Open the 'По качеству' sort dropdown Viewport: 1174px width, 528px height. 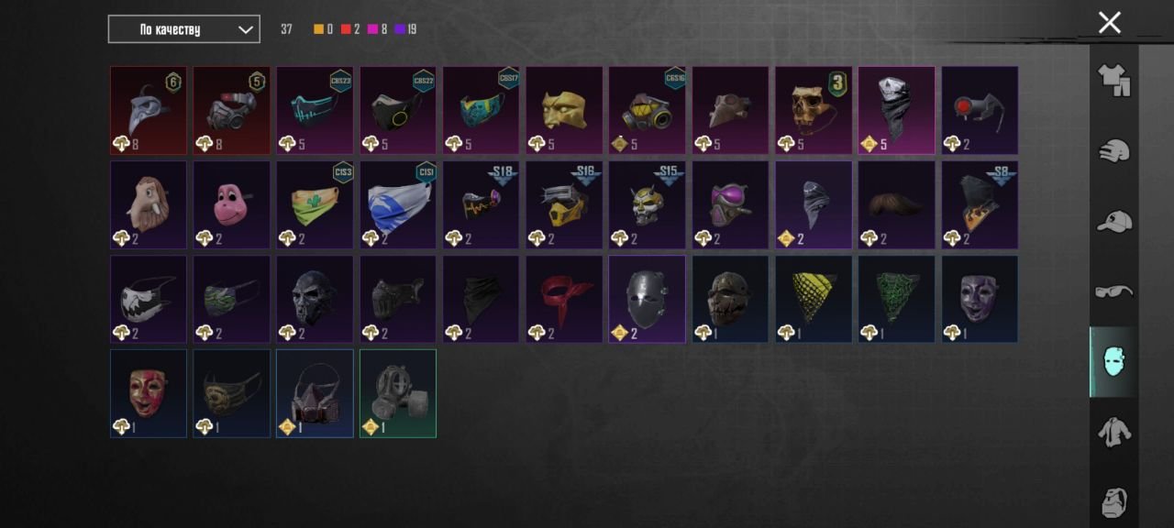(183, 29)
